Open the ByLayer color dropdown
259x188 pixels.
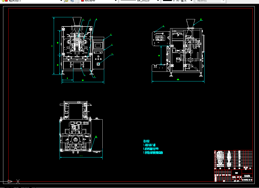pos(116,1)
